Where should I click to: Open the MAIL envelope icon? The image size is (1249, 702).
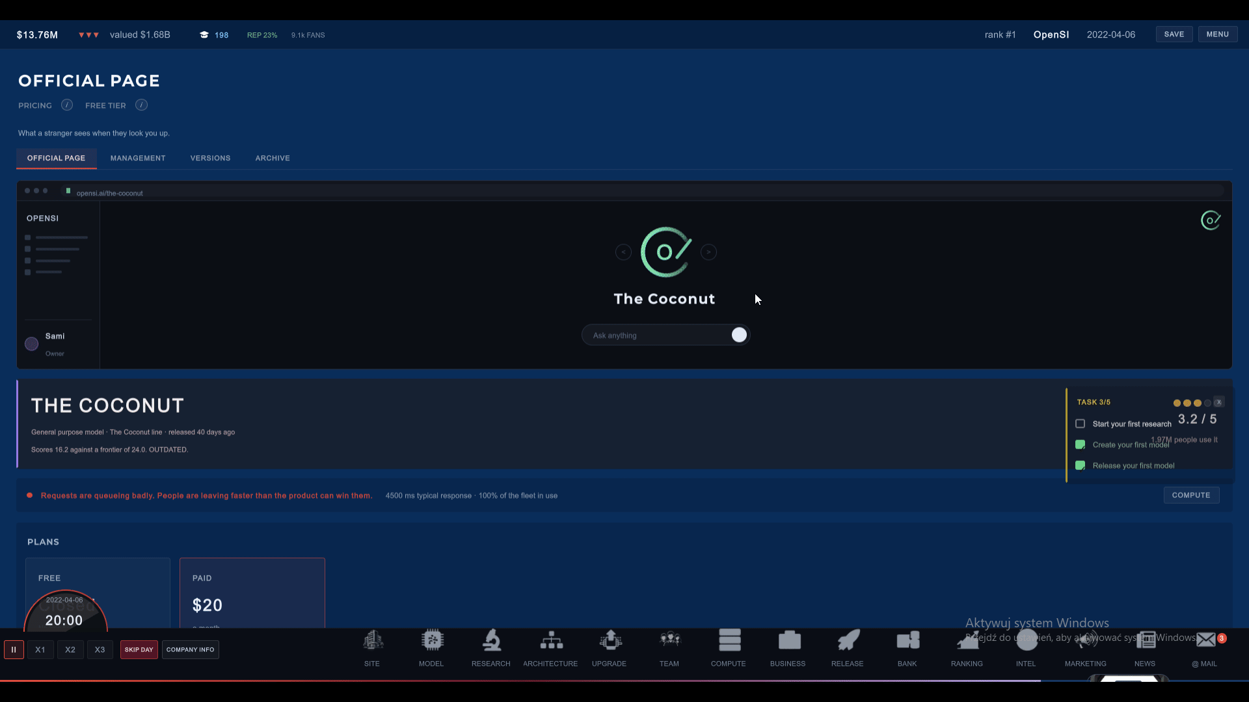coord(1205,640)
